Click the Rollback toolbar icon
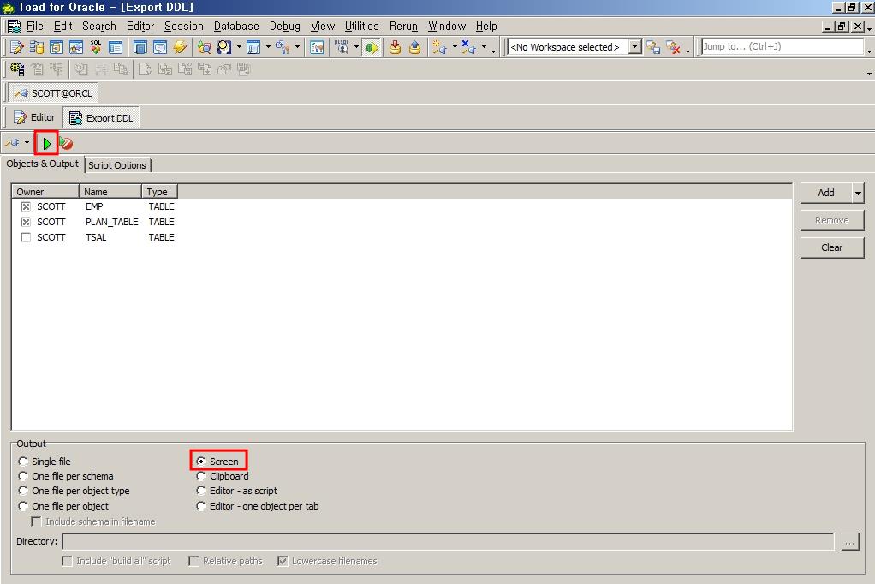 pos(414,48)
